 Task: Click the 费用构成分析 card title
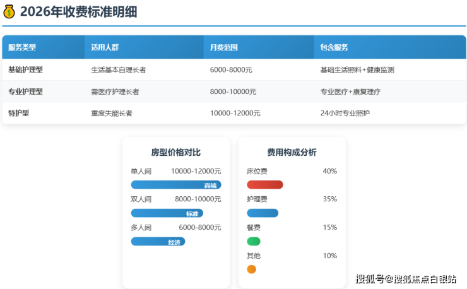(292, 152)
